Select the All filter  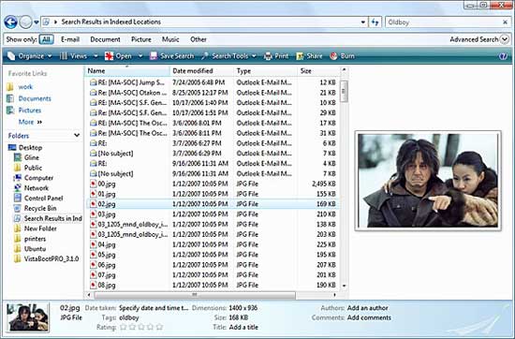tap(46, 39)
